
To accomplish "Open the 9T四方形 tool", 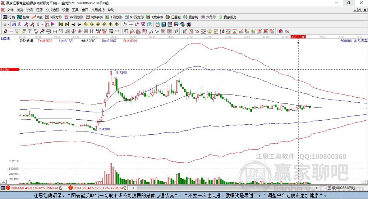I will point(134,17).
